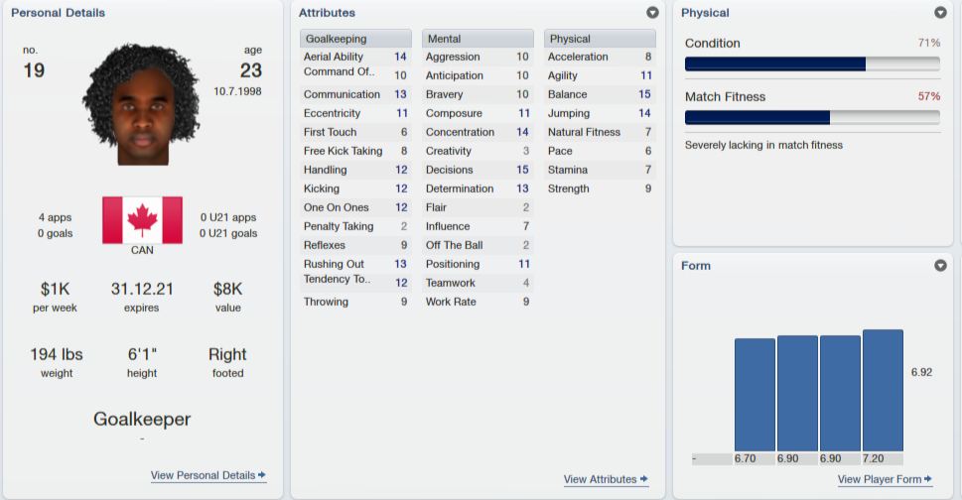Click the arrow icon beside View Attributes

(x=643, y=478)
